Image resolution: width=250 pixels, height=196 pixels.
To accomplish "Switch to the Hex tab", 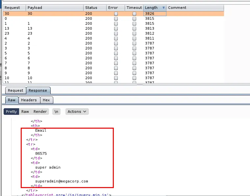I will click(x=46, y=100).
